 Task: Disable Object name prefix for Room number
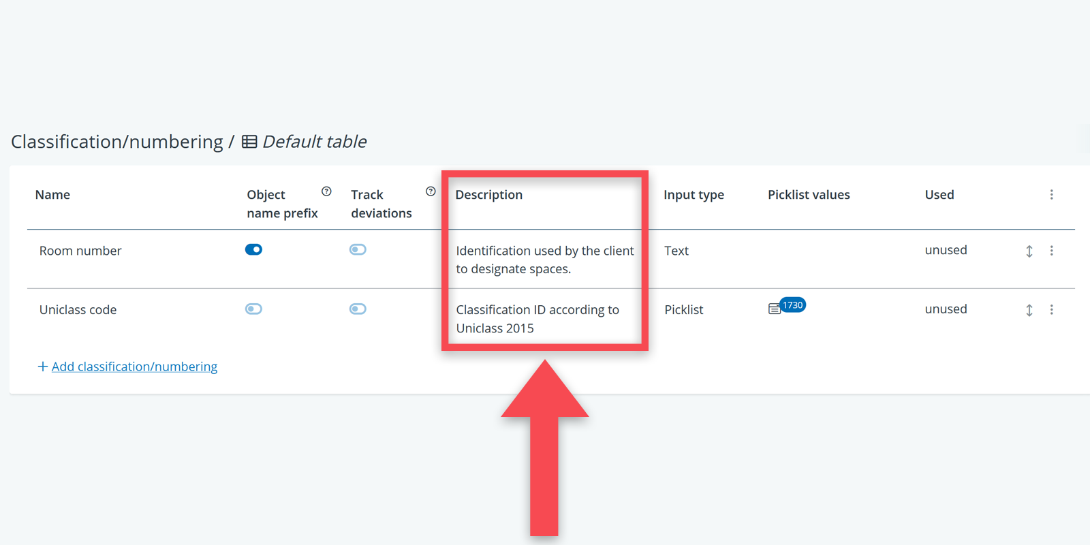click(x=253, y=249)
